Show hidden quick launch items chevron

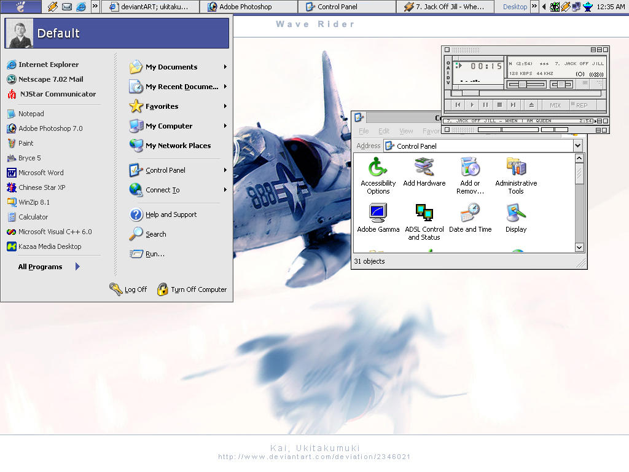[95, 6]
